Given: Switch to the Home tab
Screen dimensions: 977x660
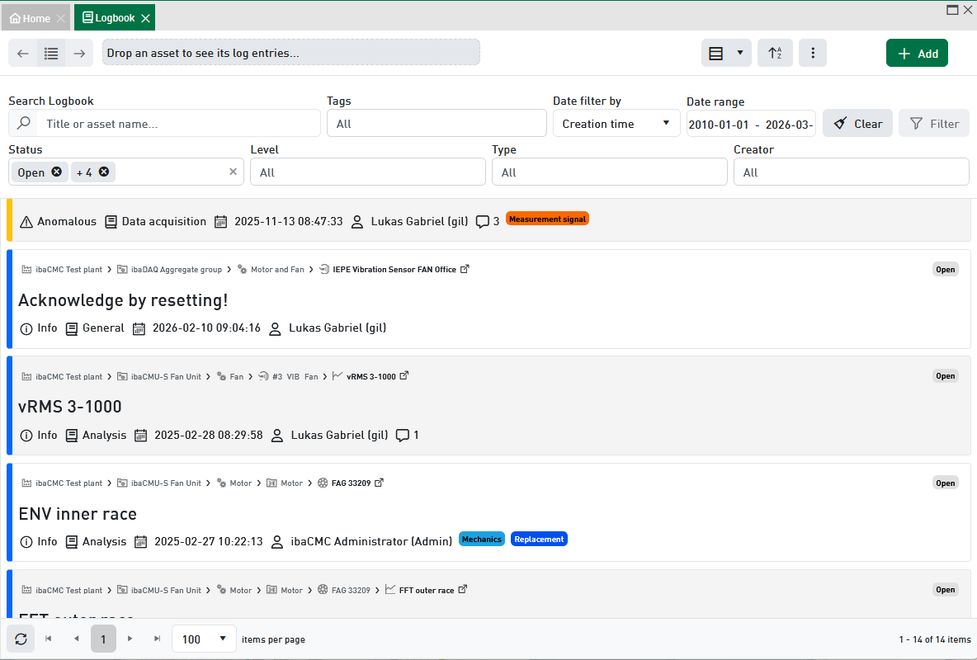Looking at the screenshot, I should tap(30, 18).
